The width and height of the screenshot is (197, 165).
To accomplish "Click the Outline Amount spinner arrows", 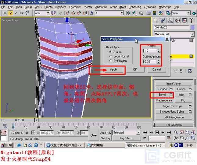I will click(x=159, y=62).
